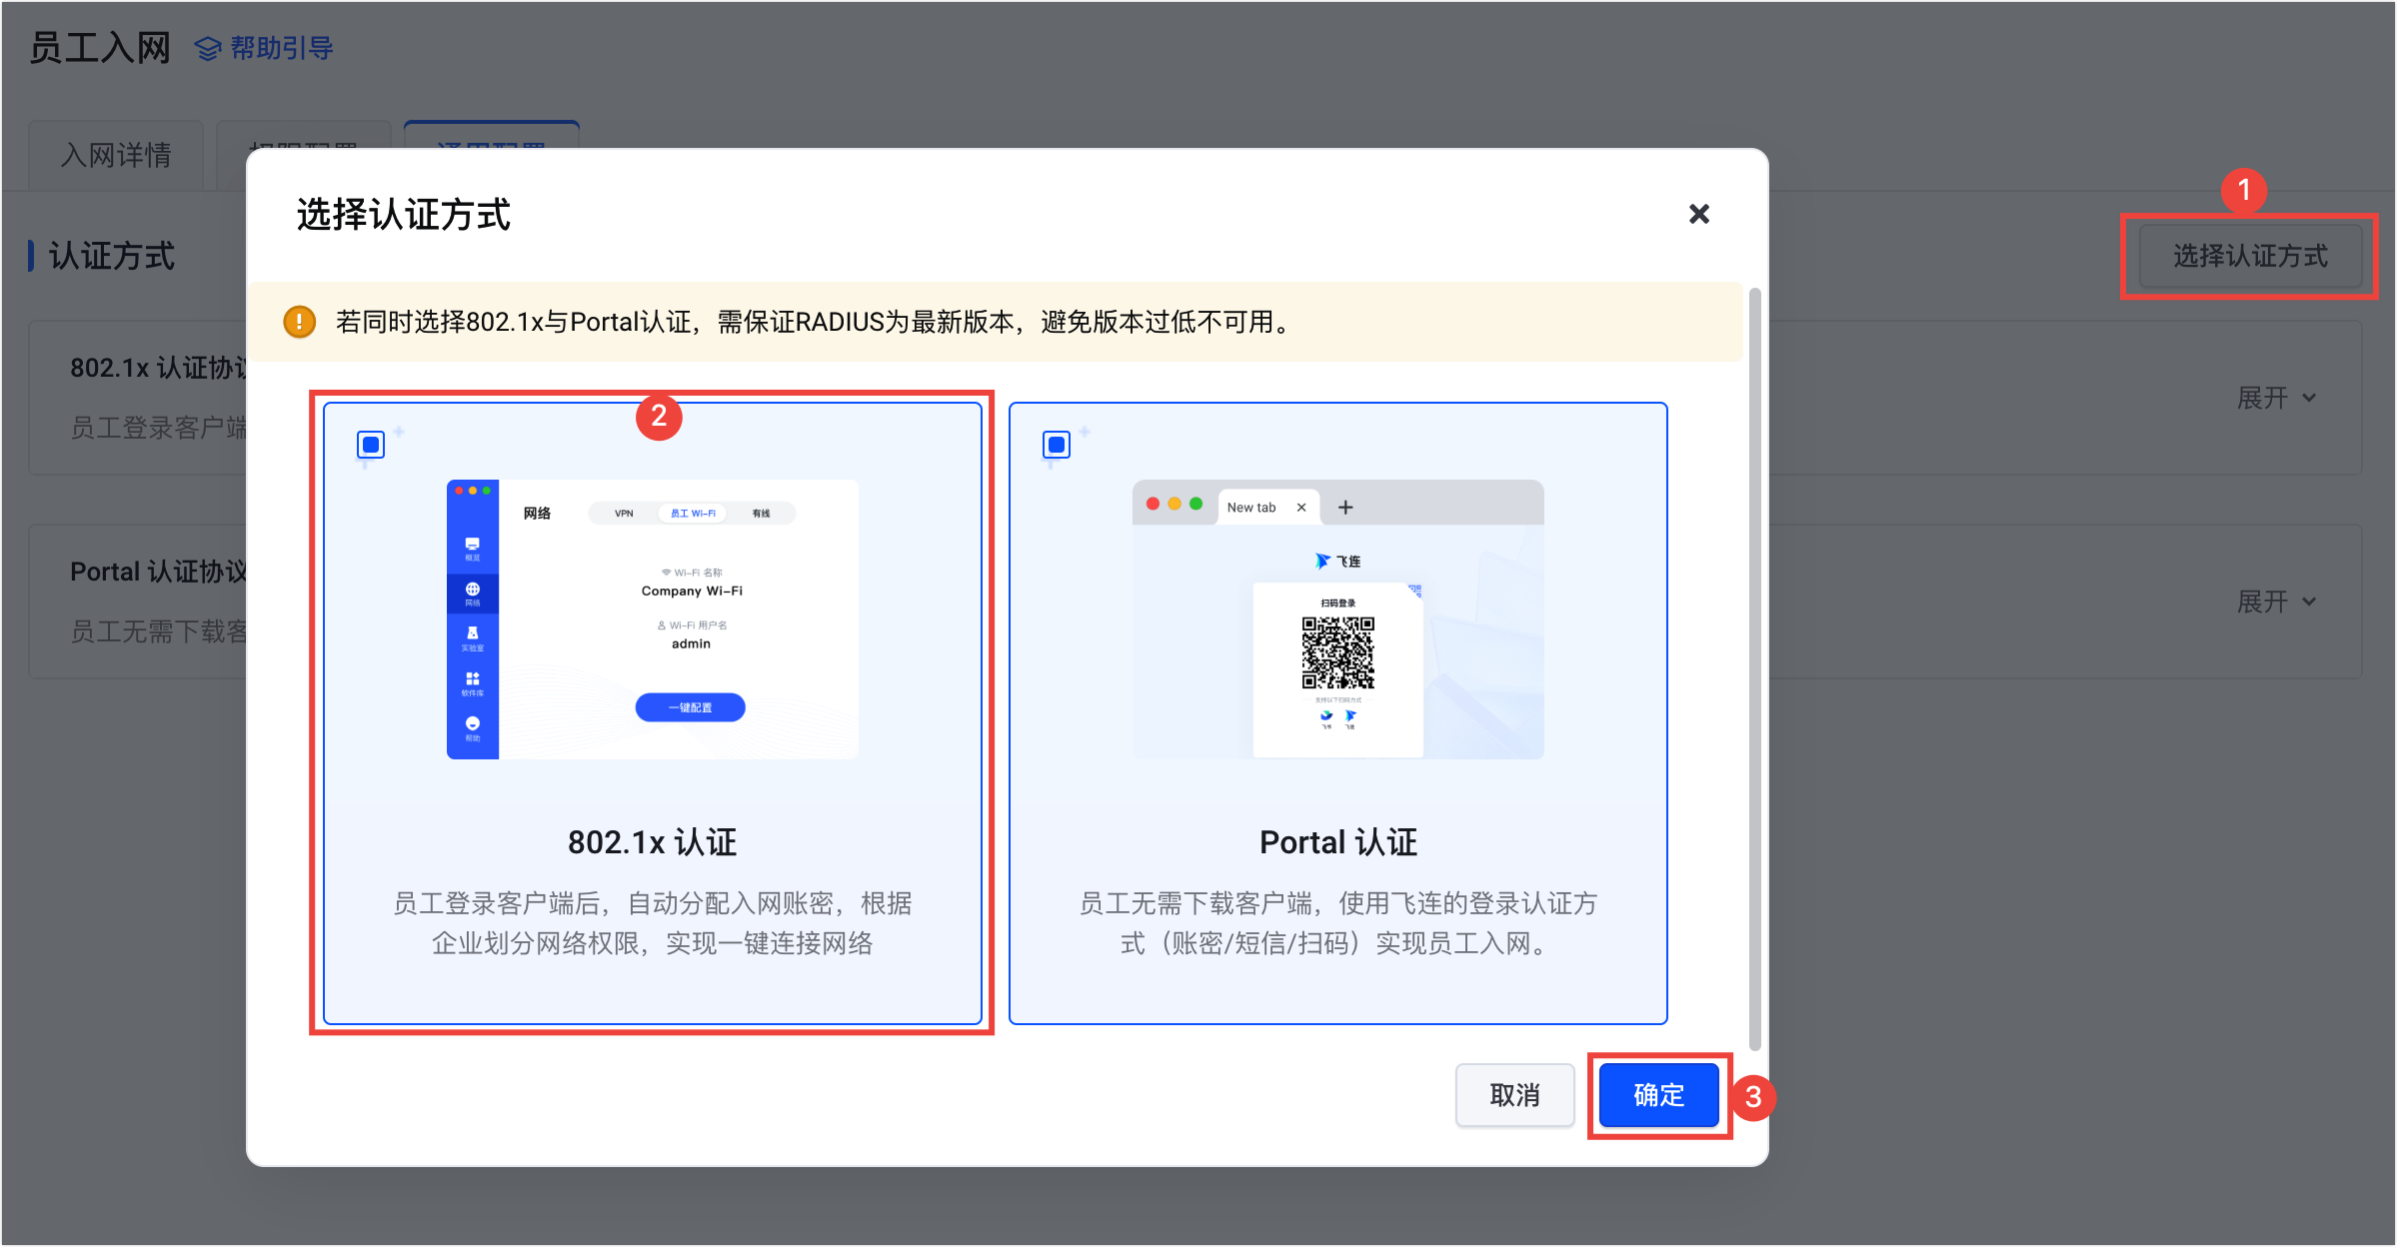Select the 802.1x 认证 illustration thumbnail
Image resolution: width=2397 pixels, height=1247 pixels.
click(x=652, y=620)
